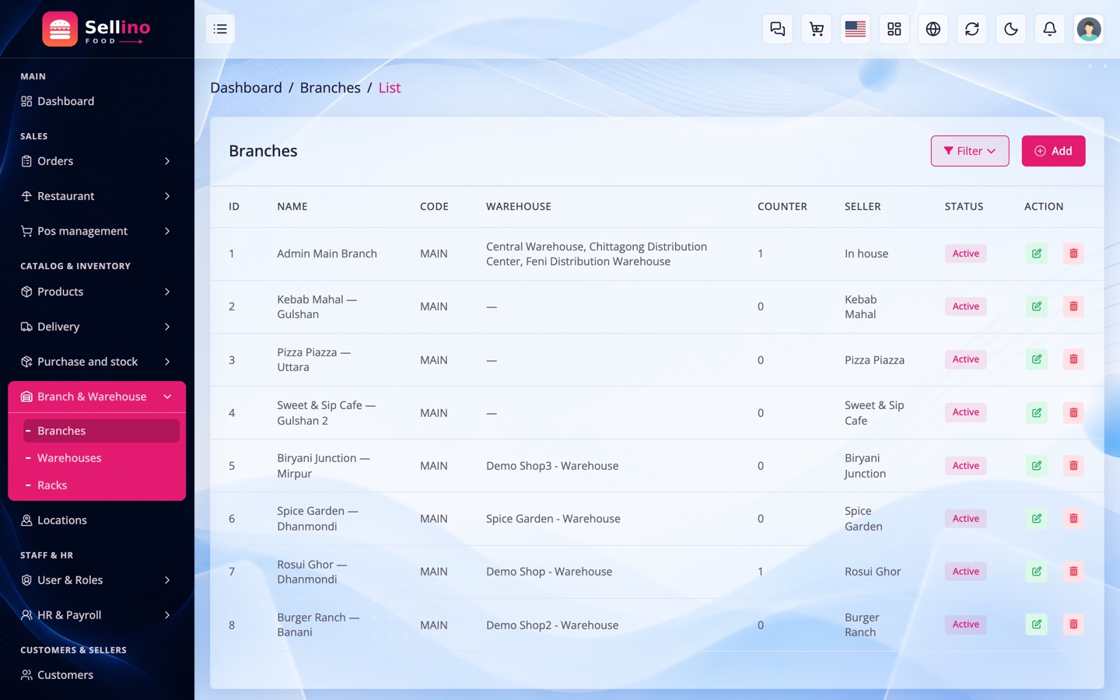1120x700 pixels.
Task: Open the shopping cart icon in the top bar
Action: point(816,29)
